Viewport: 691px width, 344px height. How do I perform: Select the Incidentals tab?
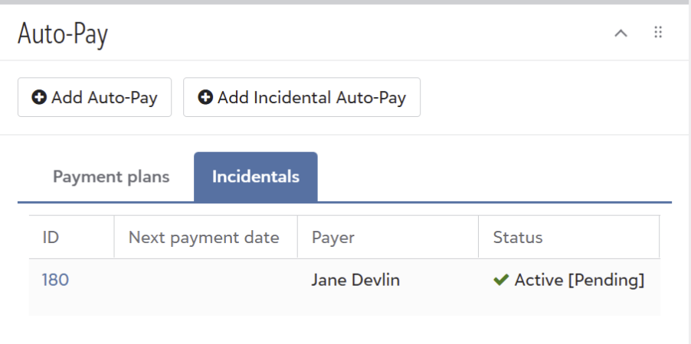point(255,177)
